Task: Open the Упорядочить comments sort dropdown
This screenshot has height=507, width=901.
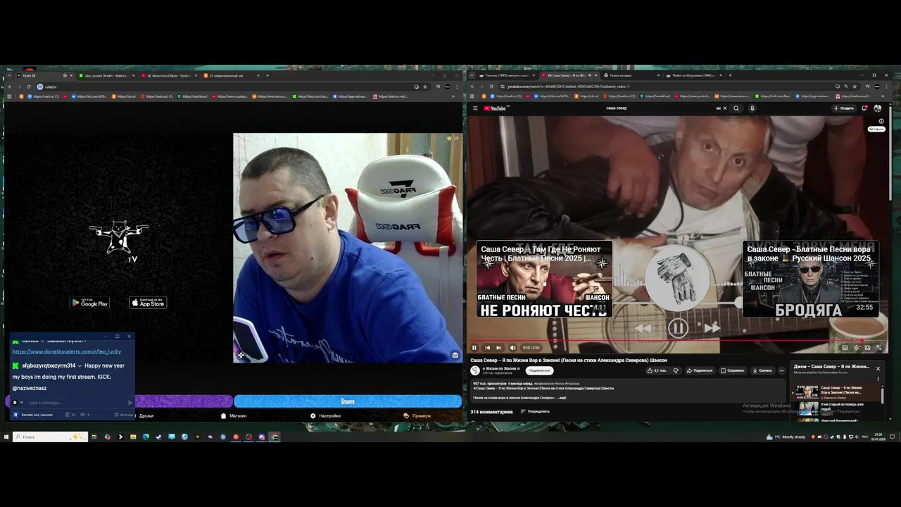Action: [535, 411]
